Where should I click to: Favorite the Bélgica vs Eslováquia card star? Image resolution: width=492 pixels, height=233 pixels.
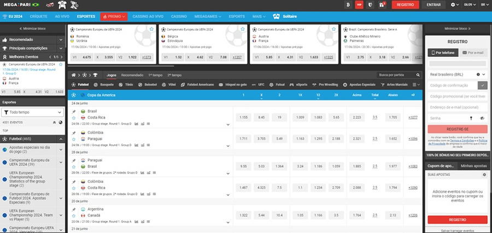tap(243, 28)
